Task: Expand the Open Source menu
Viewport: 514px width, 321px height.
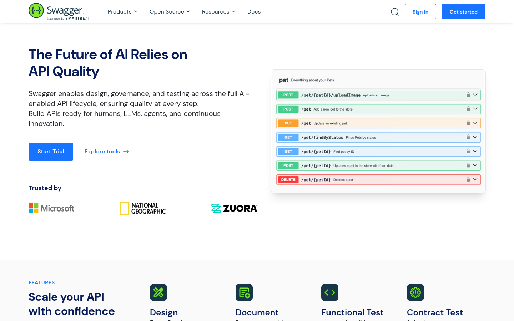Action: (x=170, y=12)
